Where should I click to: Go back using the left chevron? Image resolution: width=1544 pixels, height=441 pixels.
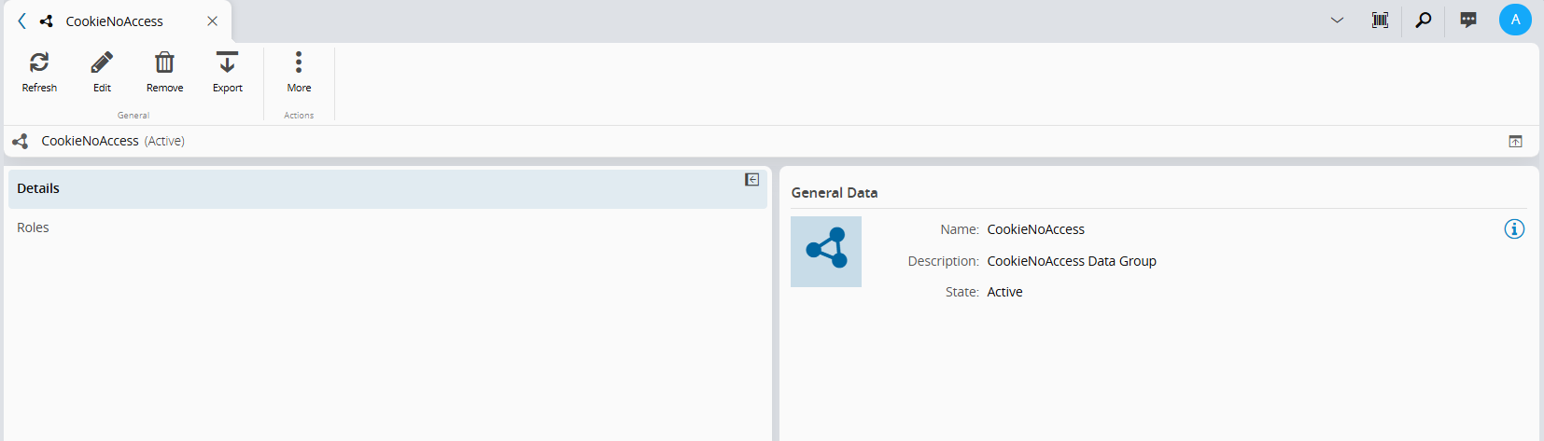pyautogui.click(x=22, y=21)
